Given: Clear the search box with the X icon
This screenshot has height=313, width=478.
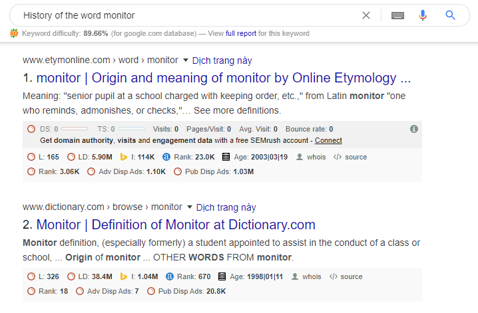Looking at the screenshot, I should tap(365, 15).
